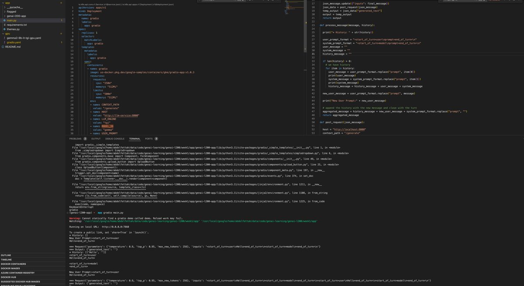Click the gradio-app image line in YAML
Image resolution: width=524 pixels, height=286 pixels.
[x=142, y=72]
